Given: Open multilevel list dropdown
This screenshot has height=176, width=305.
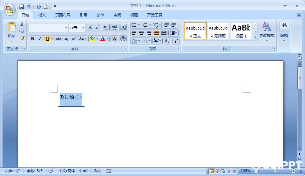Looking at the screenshot, I should tap(157, 25).
